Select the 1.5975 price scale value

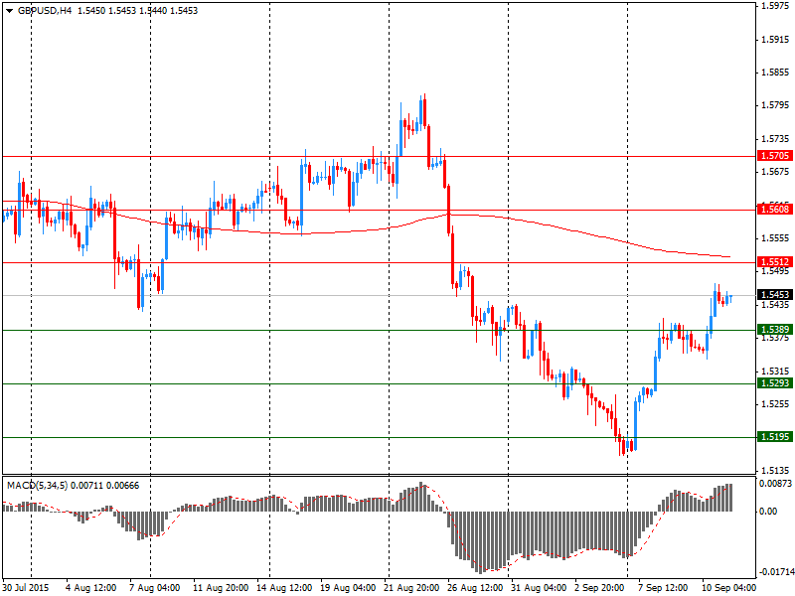pos(775,6)
